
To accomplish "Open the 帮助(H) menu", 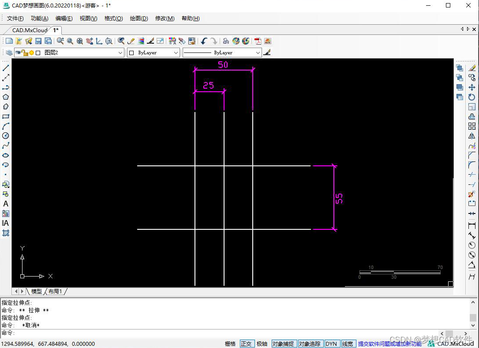I will 191,19.
